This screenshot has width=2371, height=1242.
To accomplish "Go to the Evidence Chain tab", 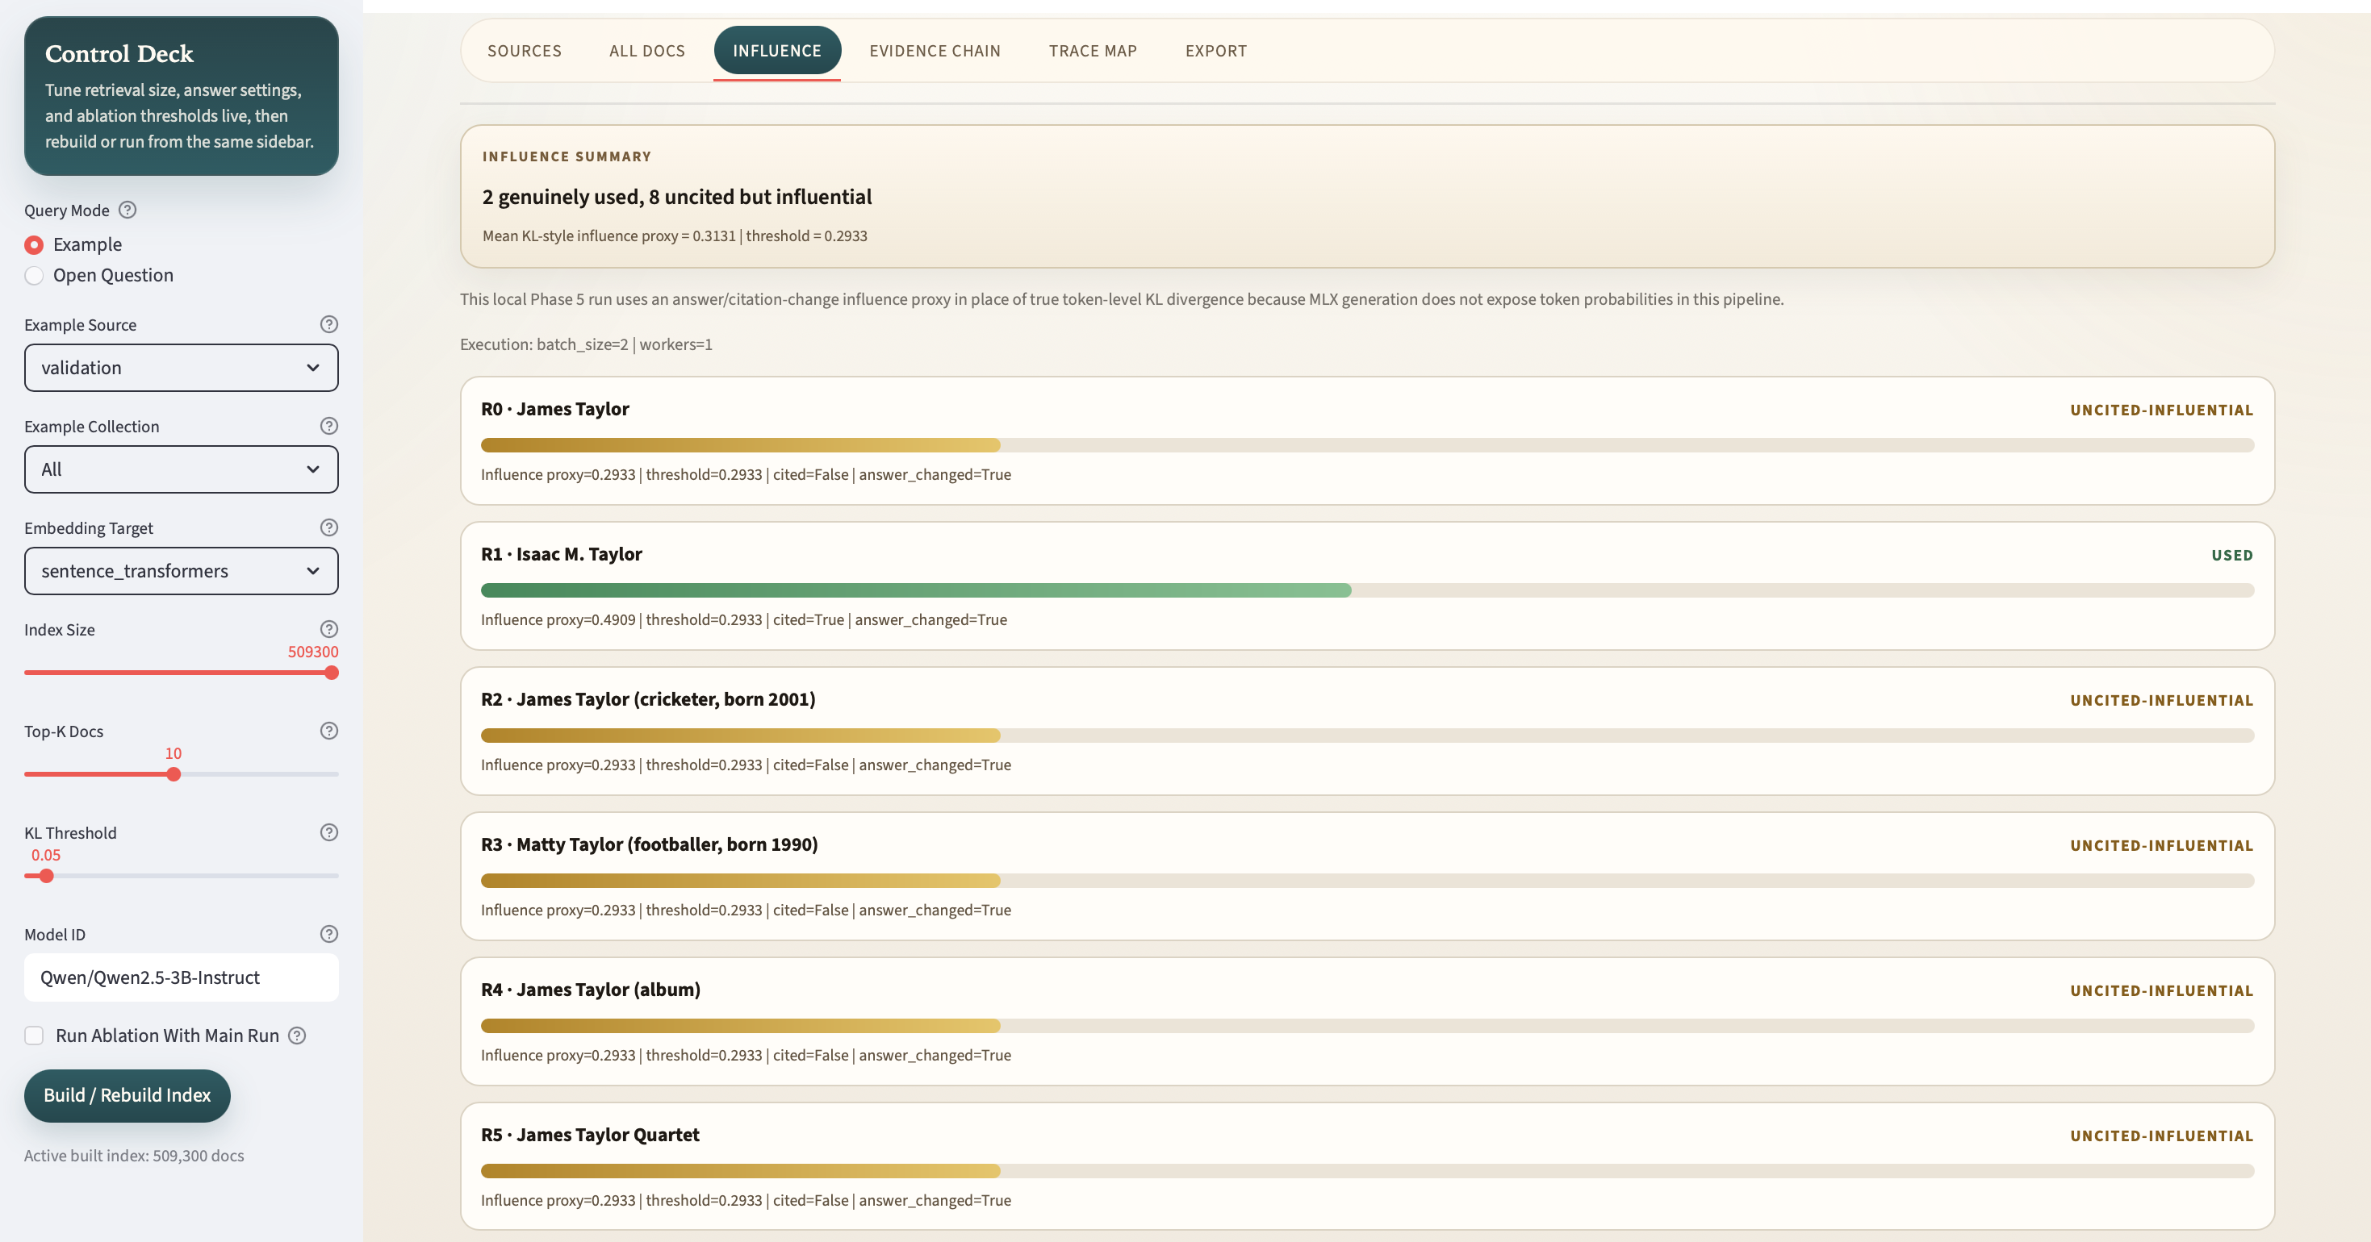I will pos(935,51).
